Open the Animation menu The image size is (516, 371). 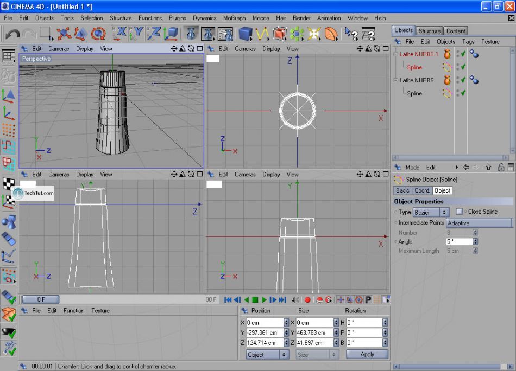[329, 18]
